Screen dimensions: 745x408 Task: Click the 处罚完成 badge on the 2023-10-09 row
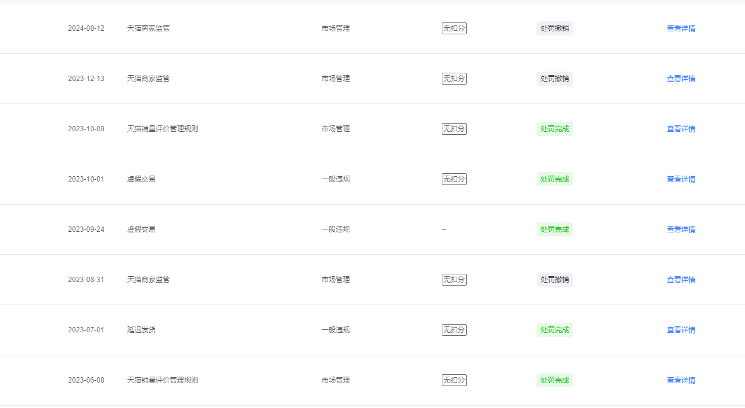(x=555, y=129)
